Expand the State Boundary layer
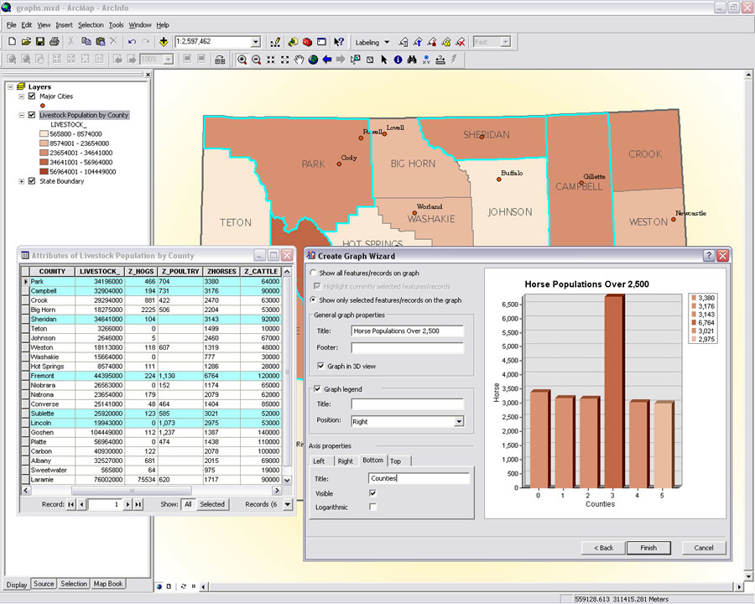The image size is (755, 604). point(21,181)
